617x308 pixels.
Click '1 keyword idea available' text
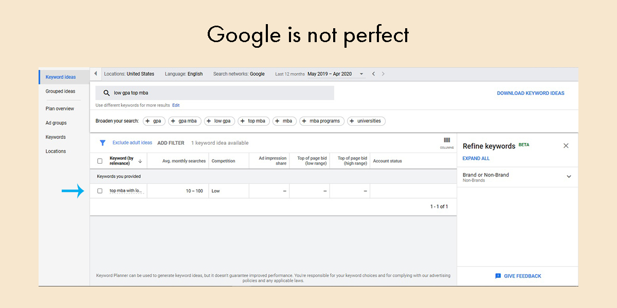click(x=220, y=143)
